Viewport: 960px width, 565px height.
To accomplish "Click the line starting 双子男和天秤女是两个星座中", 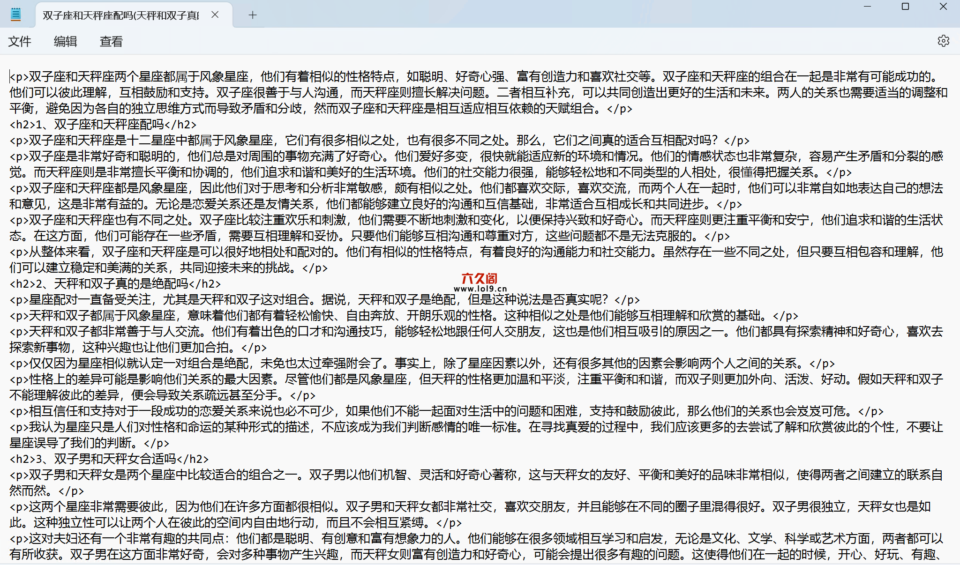I will 476,483.
